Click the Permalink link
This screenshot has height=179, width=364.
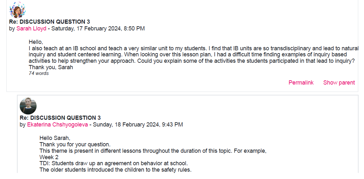tap(301, 83)
